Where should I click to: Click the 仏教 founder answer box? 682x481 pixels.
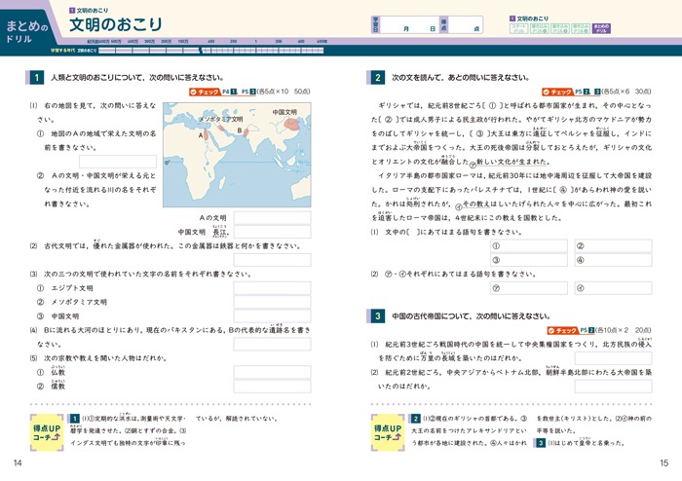coord(272,372)
